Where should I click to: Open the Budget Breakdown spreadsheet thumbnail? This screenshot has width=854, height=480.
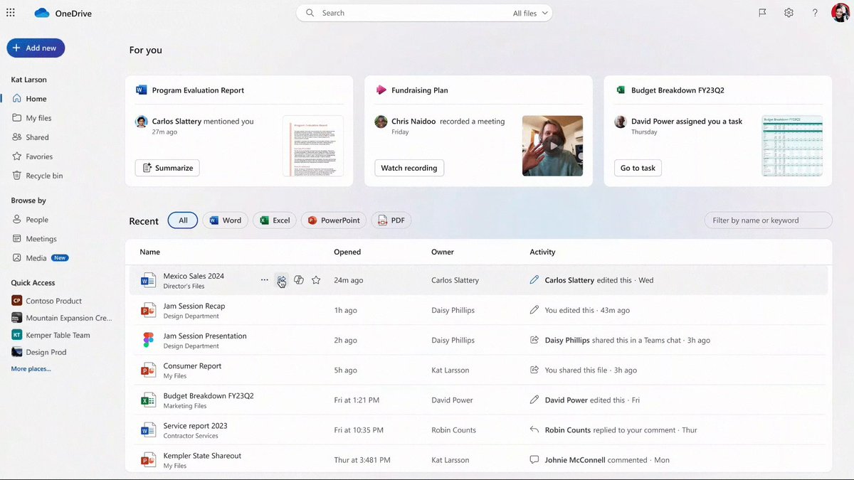click(x=792, y=146)
